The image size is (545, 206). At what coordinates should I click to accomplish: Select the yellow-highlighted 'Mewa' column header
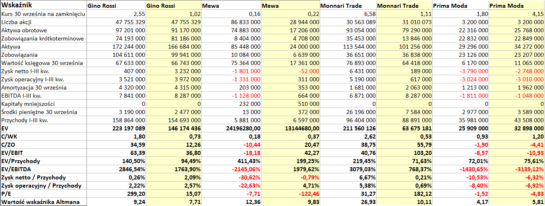(290, 5)
